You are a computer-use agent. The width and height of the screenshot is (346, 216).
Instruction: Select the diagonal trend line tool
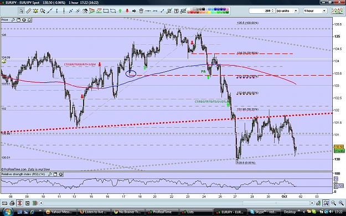pos(50,11)
